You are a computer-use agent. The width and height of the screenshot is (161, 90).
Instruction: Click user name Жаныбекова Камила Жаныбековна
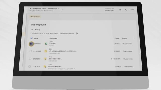41,11
